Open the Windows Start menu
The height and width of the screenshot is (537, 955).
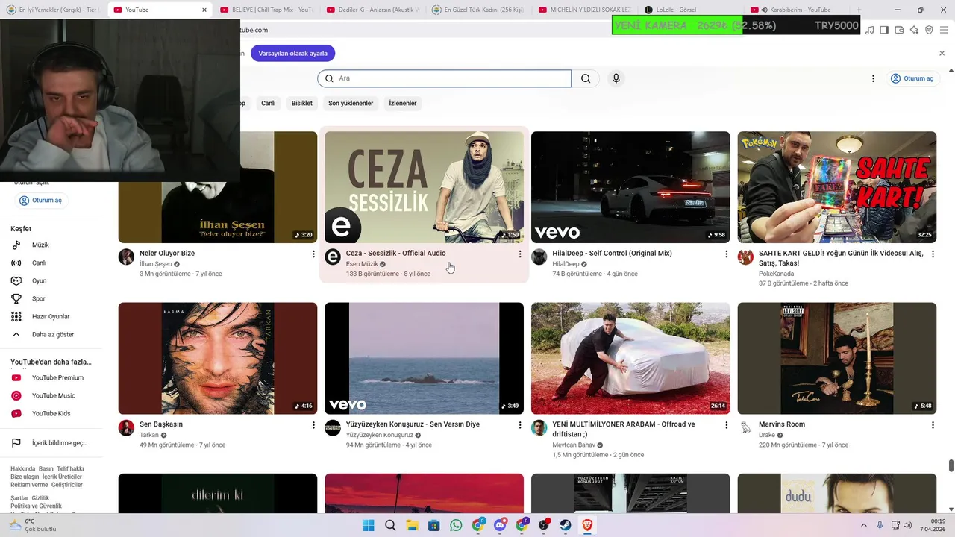coord(368,525)
